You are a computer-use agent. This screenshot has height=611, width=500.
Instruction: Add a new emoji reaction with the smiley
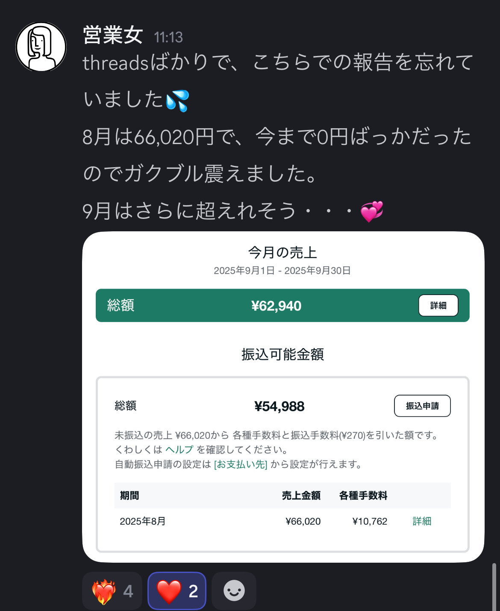pyautogui.click(x=234, y=591)
